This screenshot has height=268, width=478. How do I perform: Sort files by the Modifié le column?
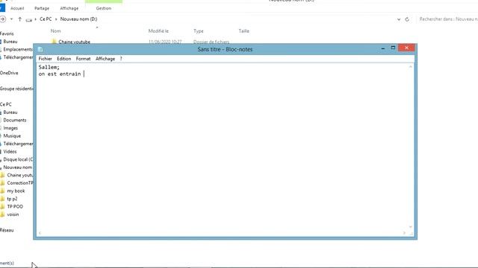click(158, 31)
